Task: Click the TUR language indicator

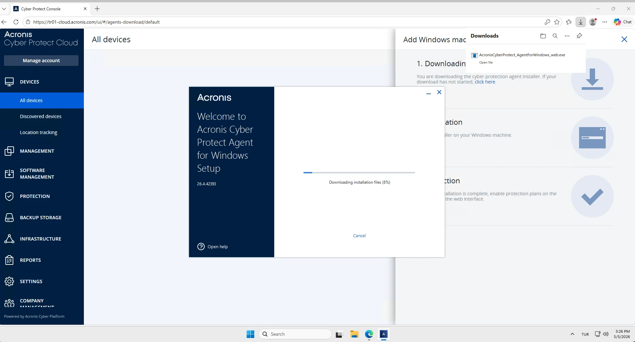Action: 585,334
